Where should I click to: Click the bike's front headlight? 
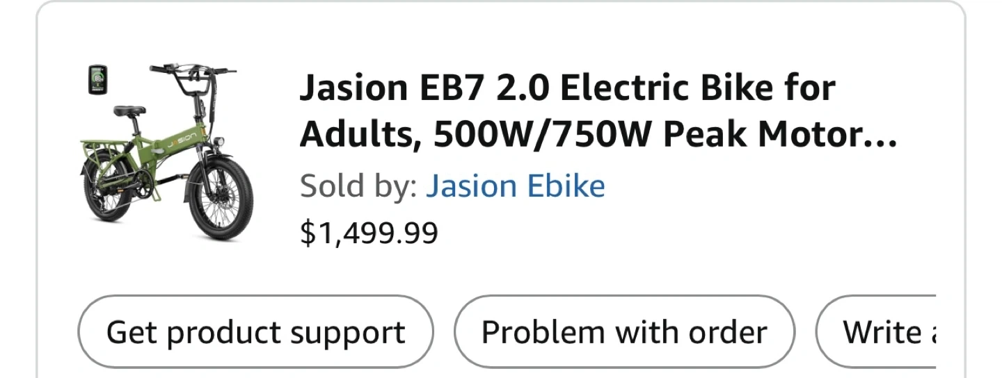[219, 142]
